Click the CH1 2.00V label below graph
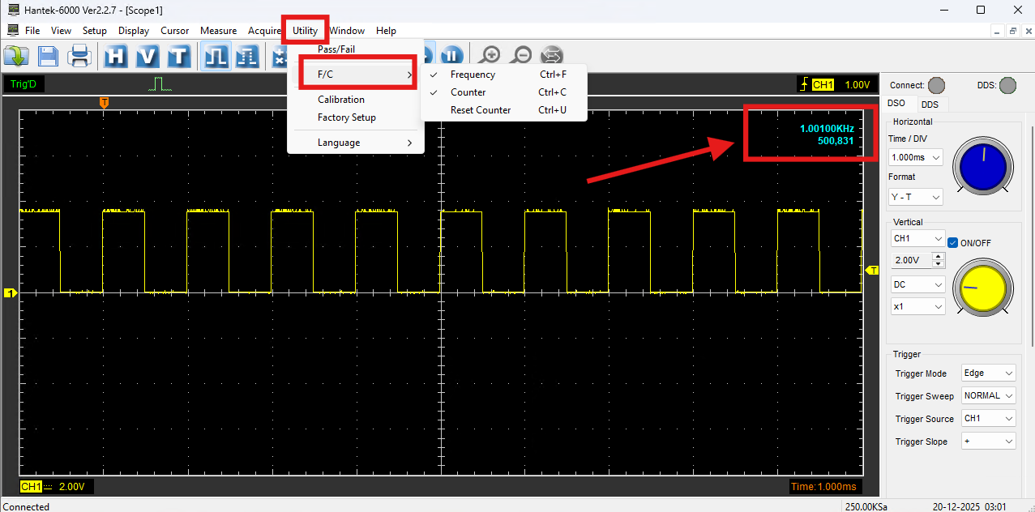 point(58,486)
